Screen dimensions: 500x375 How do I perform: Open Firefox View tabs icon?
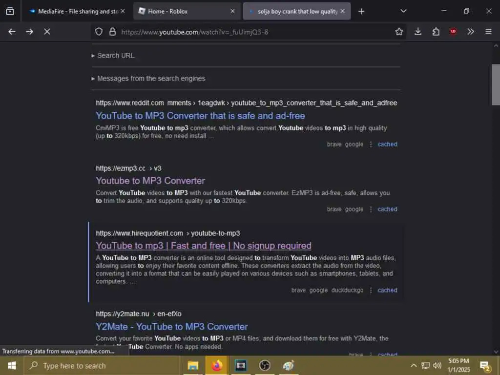coord(10,11)
